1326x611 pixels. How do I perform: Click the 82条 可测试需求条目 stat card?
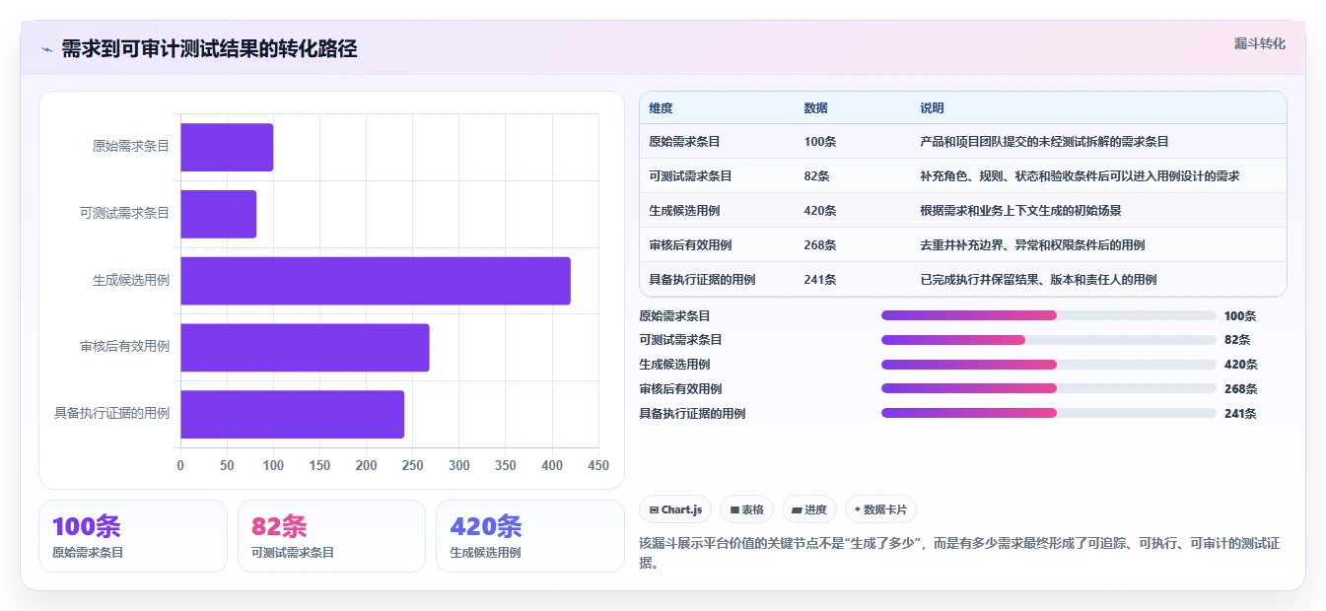click(331, 536)
